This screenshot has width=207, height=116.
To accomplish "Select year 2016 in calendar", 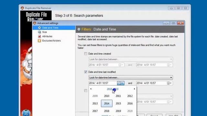I will [x=130, y=103].
